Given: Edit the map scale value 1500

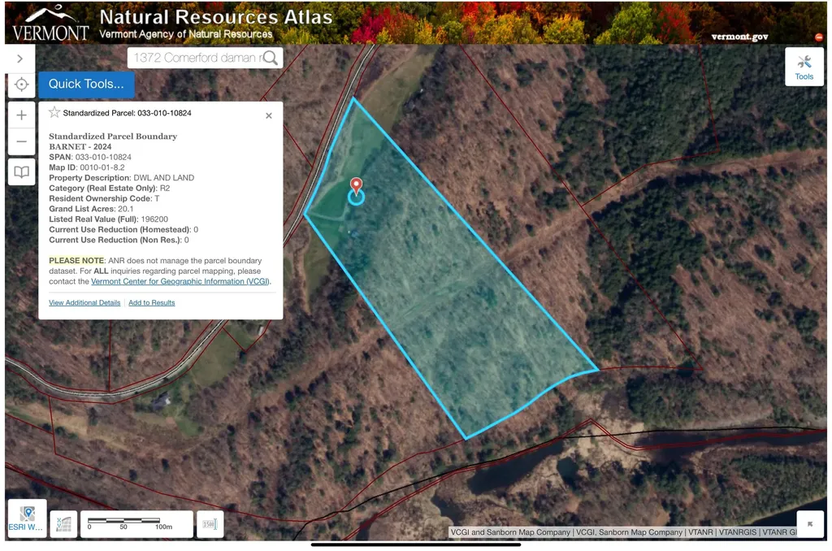Looking at the screenshot, I should point(210,524).
